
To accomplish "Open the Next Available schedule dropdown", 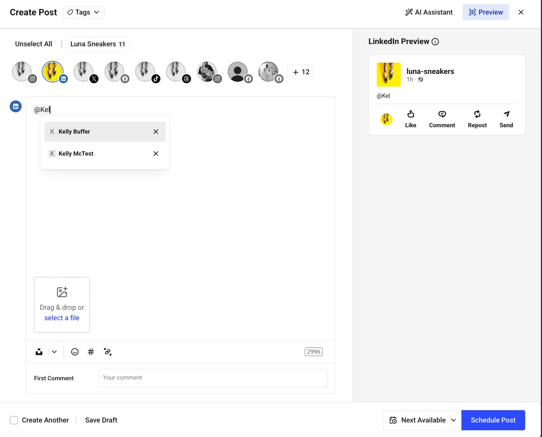I will click(422, 420).
